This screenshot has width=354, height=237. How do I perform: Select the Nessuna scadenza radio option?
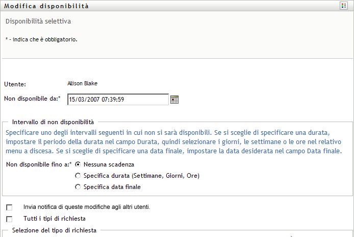[x=78, y=164]
